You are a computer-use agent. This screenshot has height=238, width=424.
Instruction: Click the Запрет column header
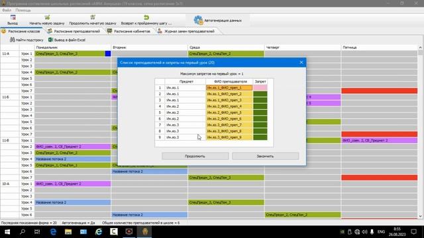tap(260, 81)
